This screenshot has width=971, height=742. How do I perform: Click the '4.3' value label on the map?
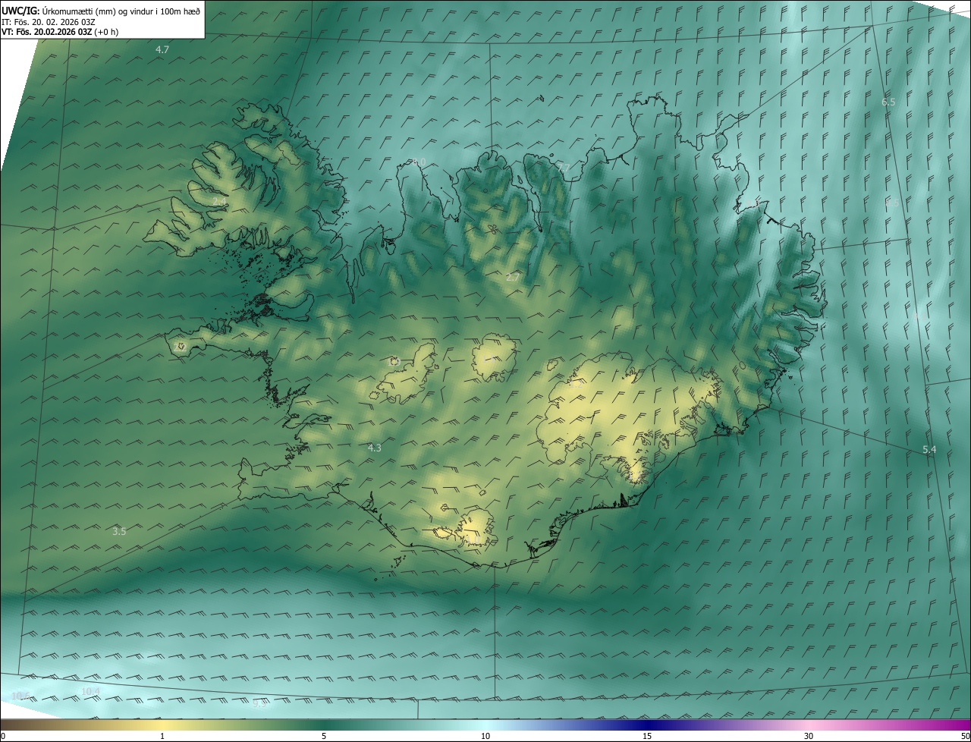(x=374, y=448)
